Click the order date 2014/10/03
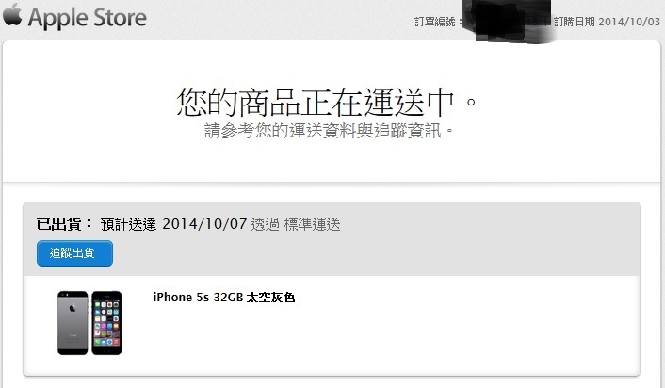Screen dimensions: 665x388 pyautogui.click(x=629, y=22)
